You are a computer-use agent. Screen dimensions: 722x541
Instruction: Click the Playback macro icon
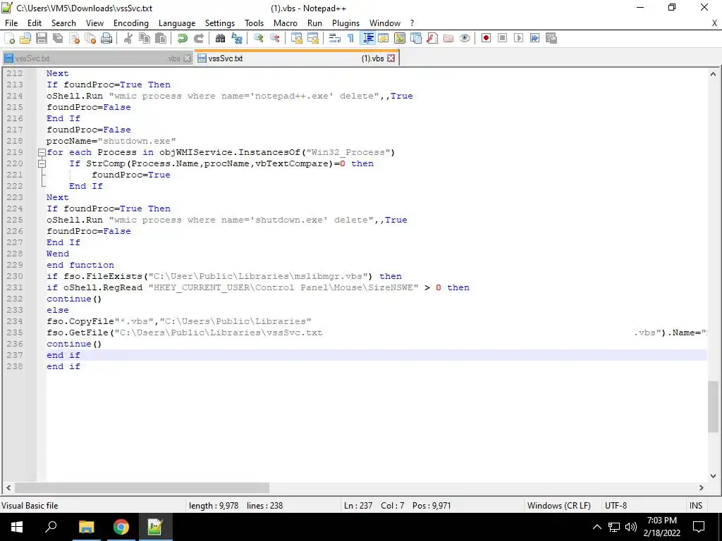(518, 38)
